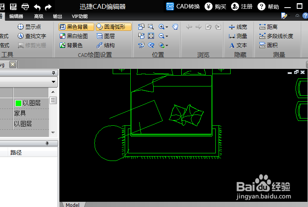308x207 pixels.
Task: Click rotate counterclockwise icon in 位置 group
Action: coord(141,26)
